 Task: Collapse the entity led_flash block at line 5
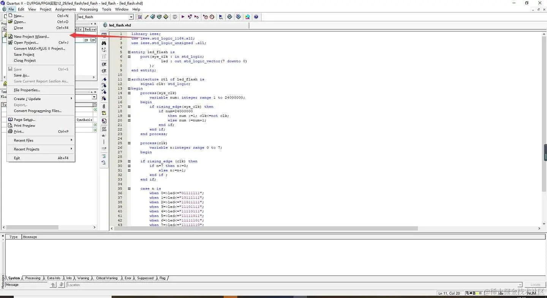click(x=129, y=52)
